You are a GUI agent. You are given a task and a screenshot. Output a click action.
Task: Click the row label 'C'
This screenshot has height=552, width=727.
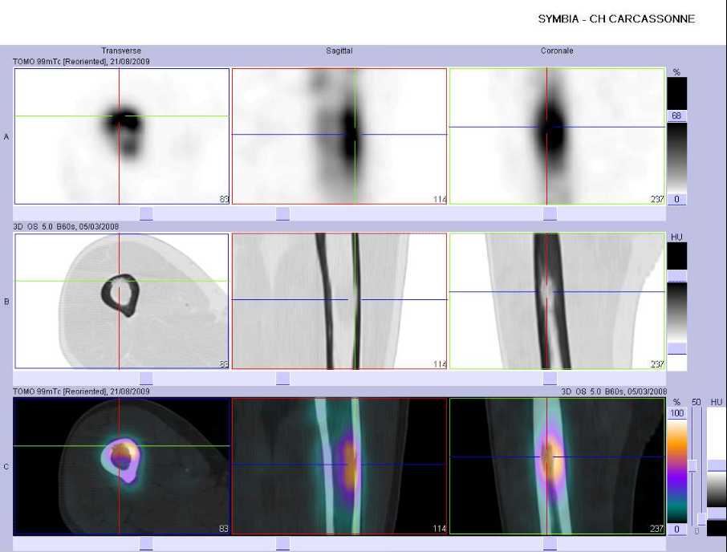6,467
